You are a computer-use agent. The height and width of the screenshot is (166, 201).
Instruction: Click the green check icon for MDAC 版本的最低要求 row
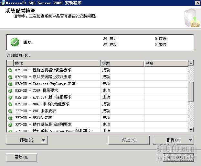10,104
